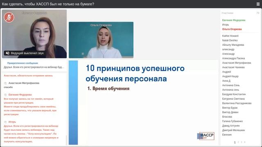Click the 'Участники' panel header
This screenshot has height=147, width=262.
[x=228, y=13]
